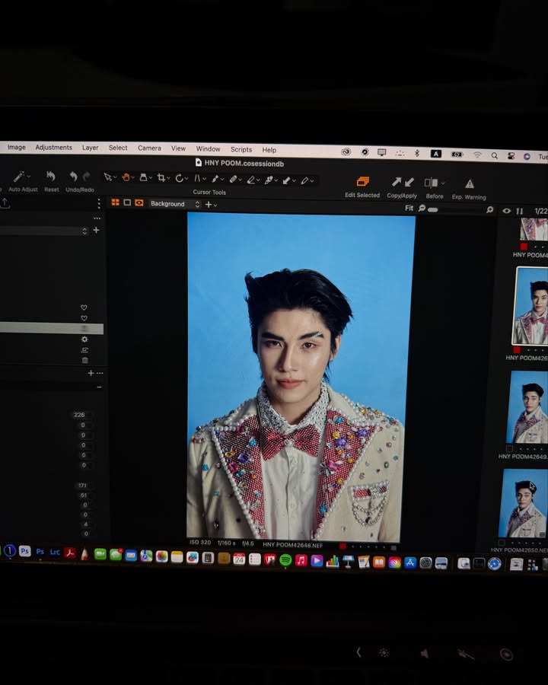The height and width of the screenshot is (685, 548).
Task: Click the Spotlight search icon in menu bar
Action: click(x=494, y=156)
